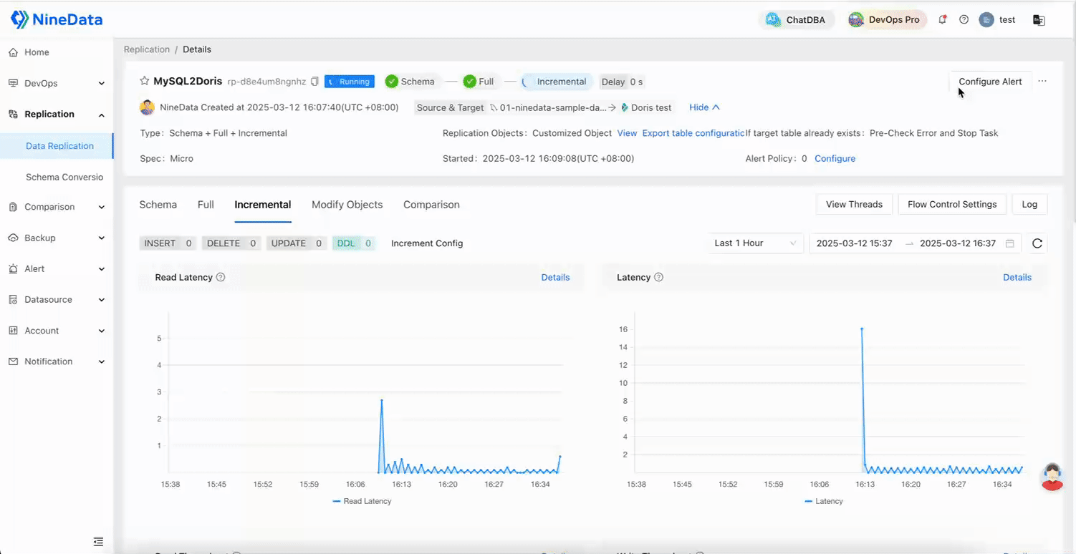Click the DDL 0 counter tag
Screen dimensions: 1076x554
pos(354,243)
